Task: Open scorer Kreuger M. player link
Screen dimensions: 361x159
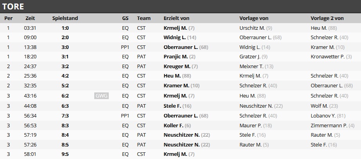Action: tap(177, 67)
